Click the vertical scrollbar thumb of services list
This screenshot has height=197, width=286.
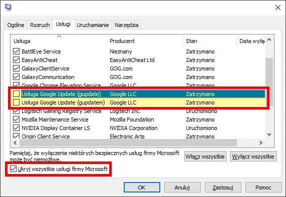[269, 82]
